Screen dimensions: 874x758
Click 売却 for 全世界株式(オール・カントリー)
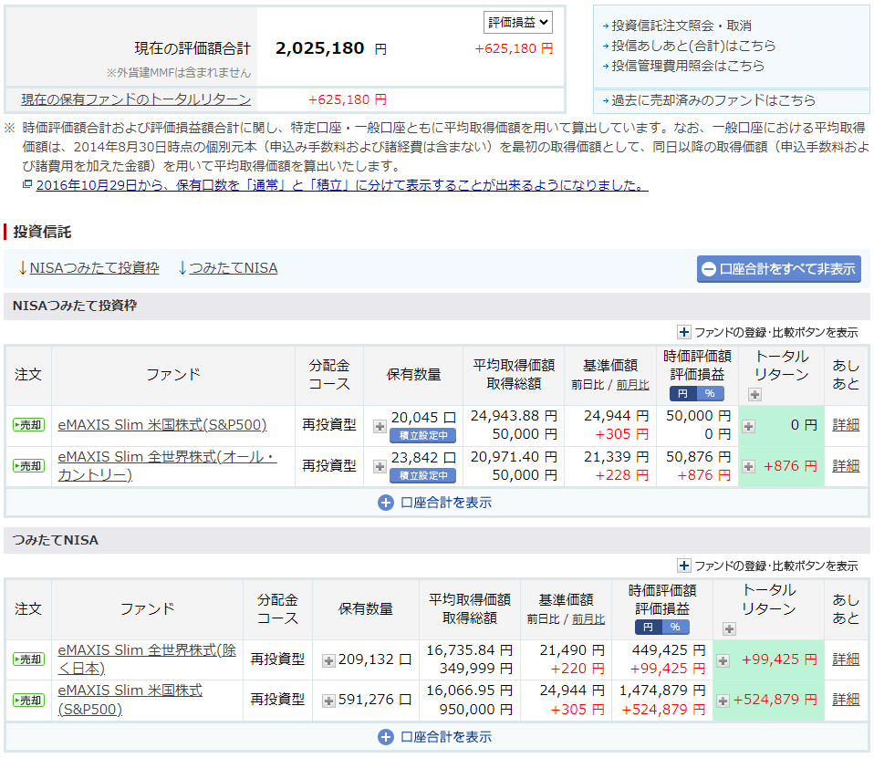click(x=28, y=466)
